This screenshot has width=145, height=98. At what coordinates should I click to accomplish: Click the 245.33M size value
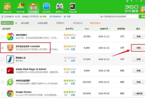87,82
